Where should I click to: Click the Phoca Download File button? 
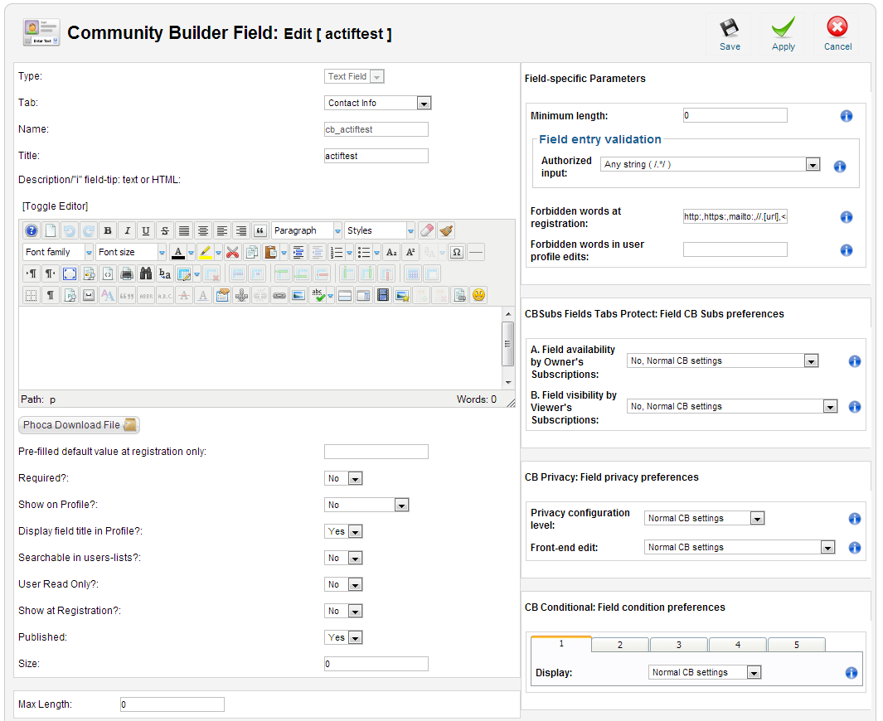click(x=79, y=425)
